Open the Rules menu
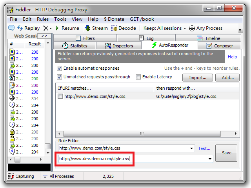Screen dimensions: 251x188 click(43, 19)
